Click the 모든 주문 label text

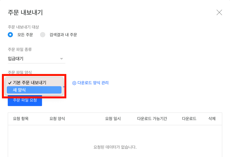(x=25, y=35)
